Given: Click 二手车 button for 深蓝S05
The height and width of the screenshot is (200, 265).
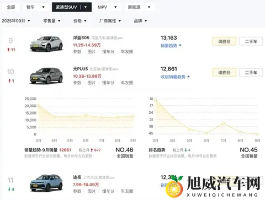Looking at the screenshot, I should point(251,41).
